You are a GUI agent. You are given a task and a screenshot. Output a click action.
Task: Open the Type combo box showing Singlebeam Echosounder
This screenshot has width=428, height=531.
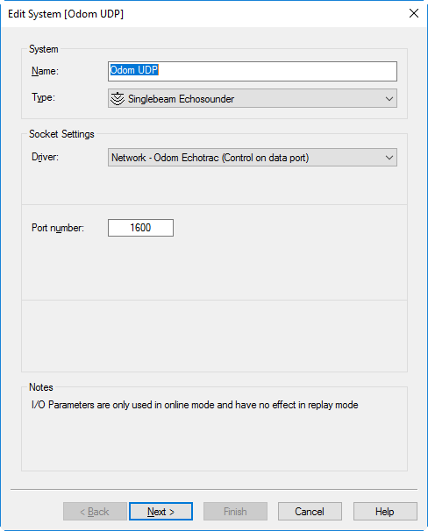(253, 98)
